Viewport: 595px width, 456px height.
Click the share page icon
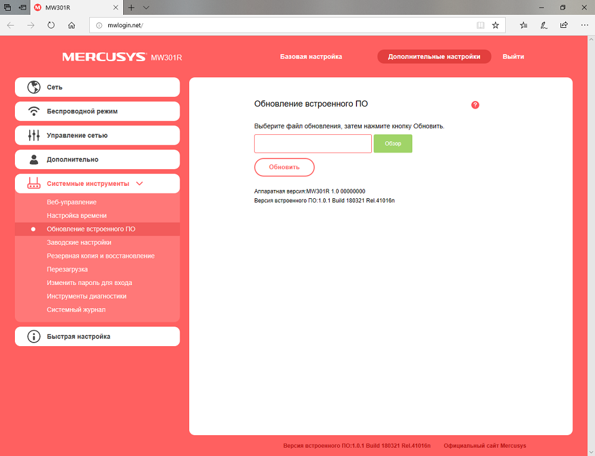pos(564,25)
